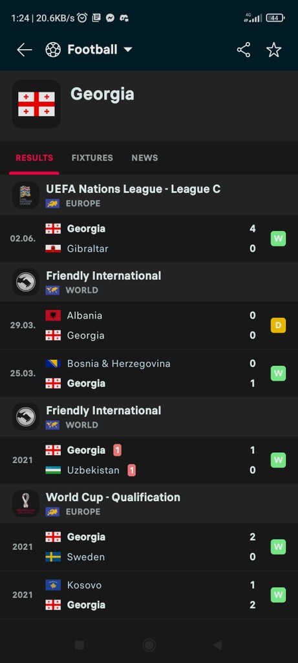This screenshot has width=298, height=663.
Task: Open Bosnia & Herzegovina vs Georgia result
Action: [x=149, y=374]
